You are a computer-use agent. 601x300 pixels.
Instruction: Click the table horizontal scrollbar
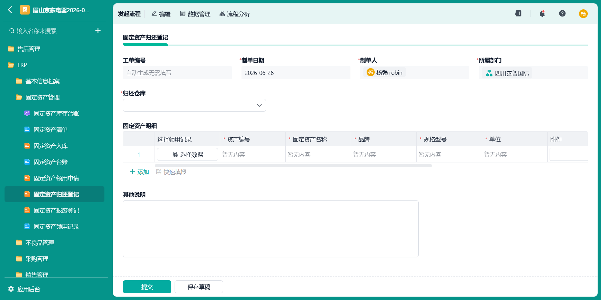click(293, 166)
